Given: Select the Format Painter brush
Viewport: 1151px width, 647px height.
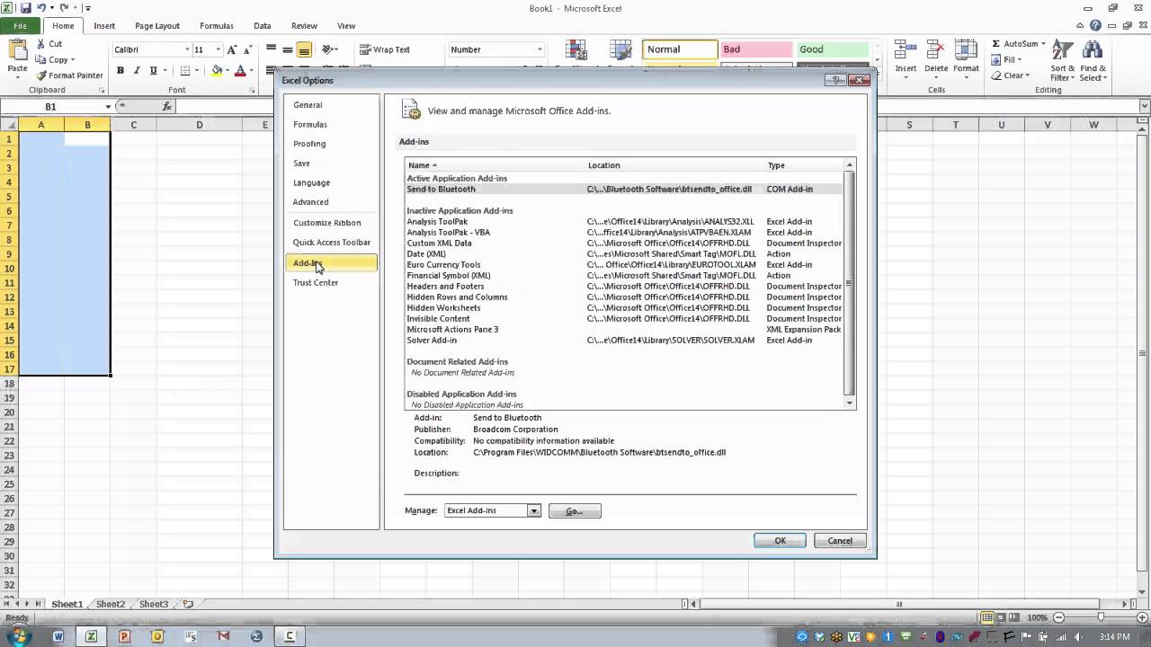Looking at the screenshot, I should [41, 75].
